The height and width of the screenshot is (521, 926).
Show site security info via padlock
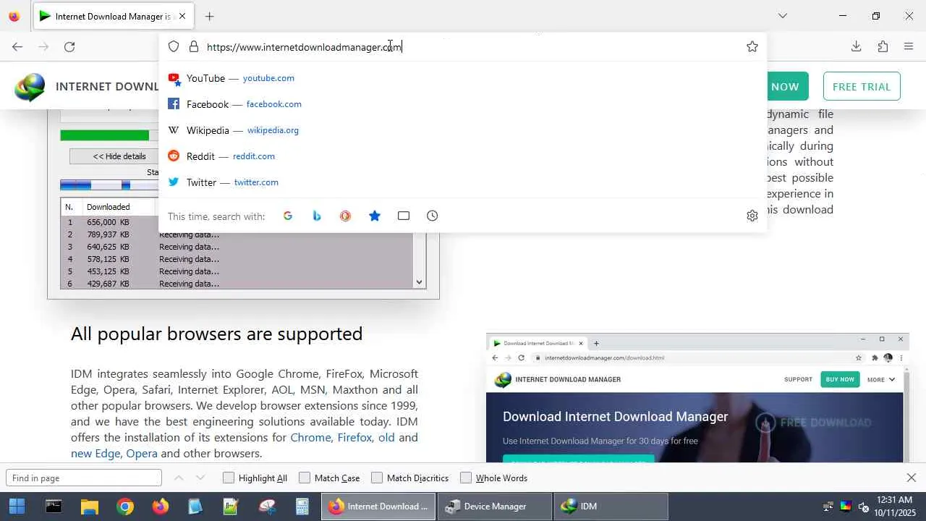(193, 47)
